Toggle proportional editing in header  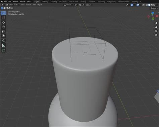tap(88, 5)
